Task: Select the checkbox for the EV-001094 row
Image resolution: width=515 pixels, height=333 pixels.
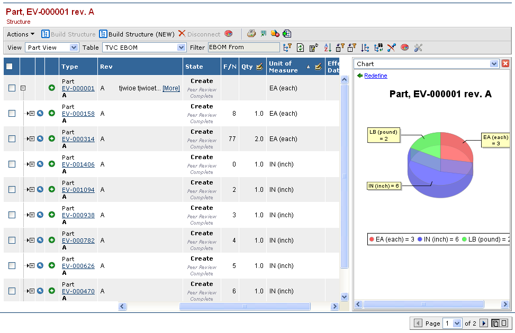Action: point(12,189)
